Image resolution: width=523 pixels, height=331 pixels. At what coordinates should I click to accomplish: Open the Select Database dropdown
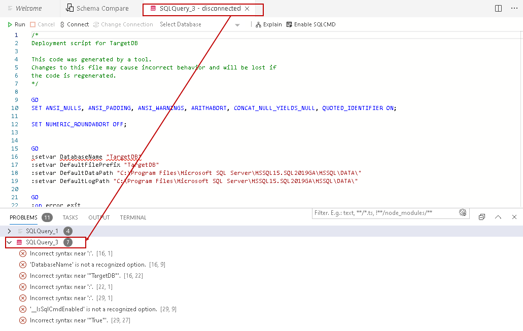(x=199, y=24)
